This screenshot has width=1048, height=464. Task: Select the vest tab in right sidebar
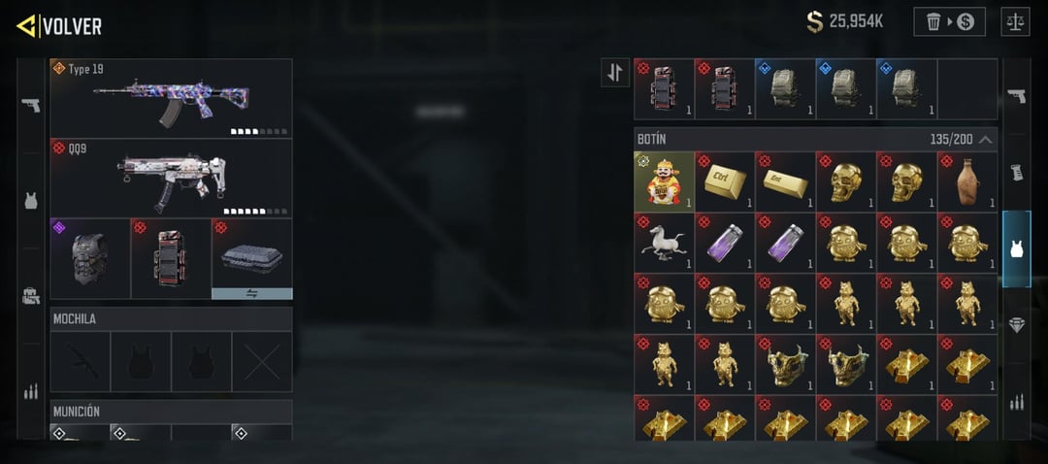(x=1017, y=249)
